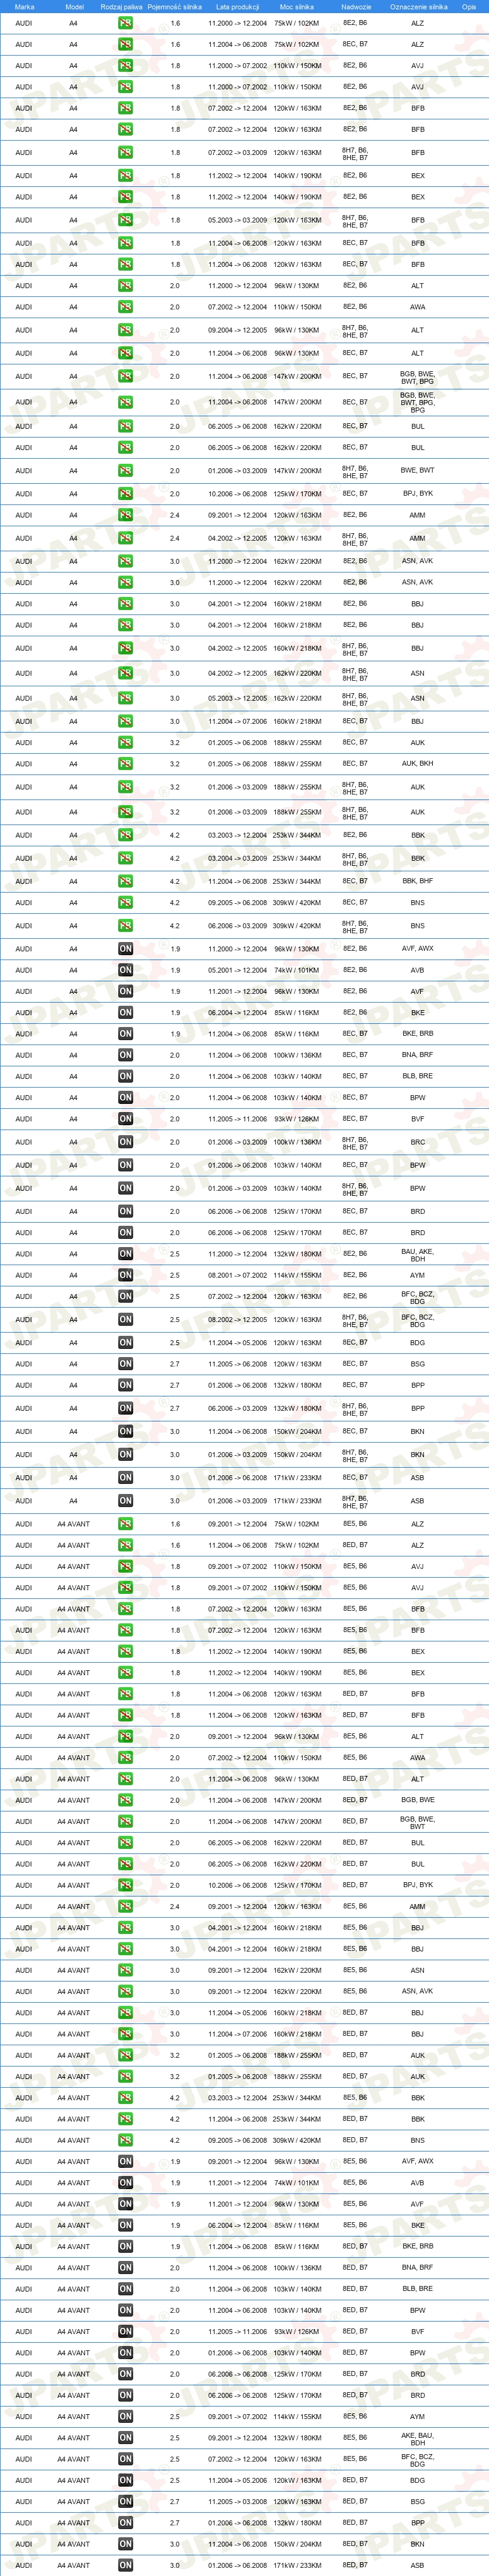Click ON icon in BSG 8EC, B7 row
Viewport: 489px width, 2576px height.
(125, 1364)
